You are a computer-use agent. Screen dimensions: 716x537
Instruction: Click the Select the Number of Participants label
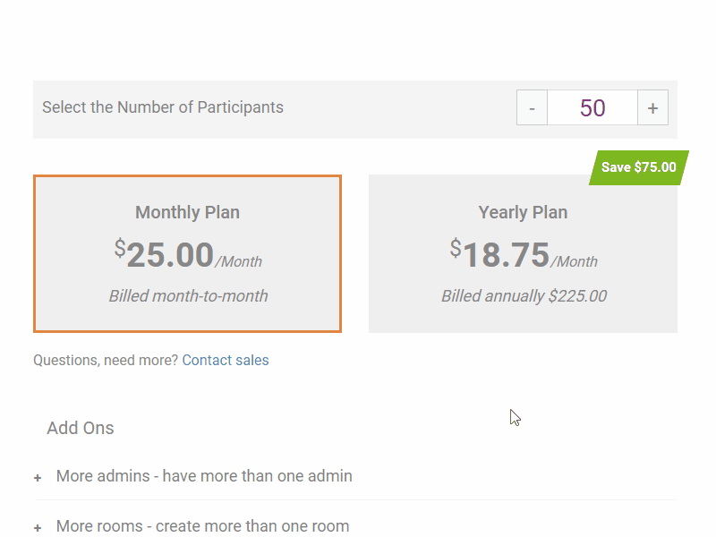[x=163, y=107]
